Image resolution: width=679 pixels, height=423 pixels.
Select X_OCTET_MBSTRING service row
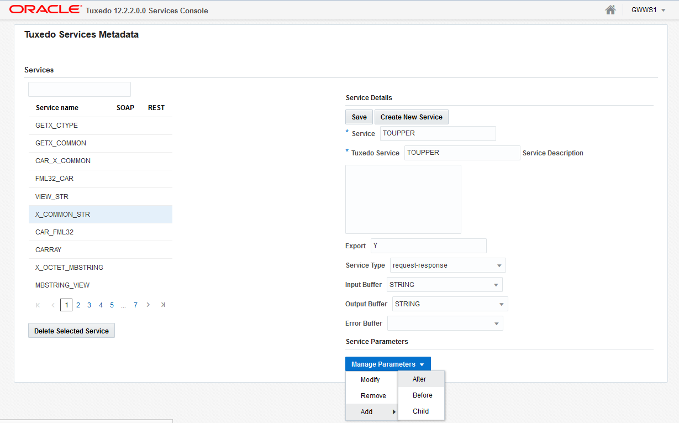(x=101, y=267)
